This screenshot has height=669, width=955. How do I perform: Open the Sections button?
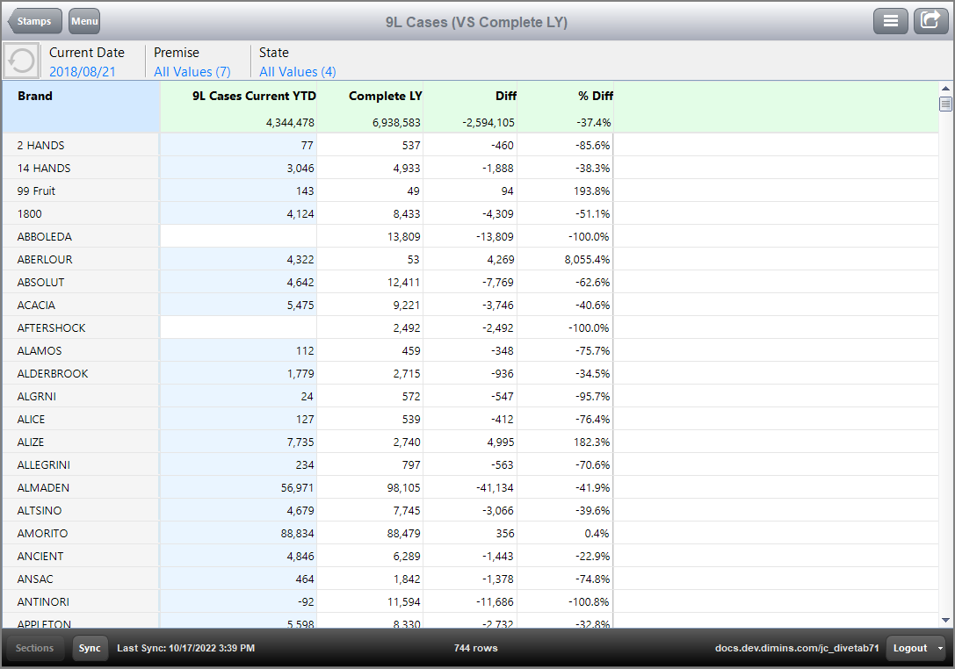click(35, 648)
